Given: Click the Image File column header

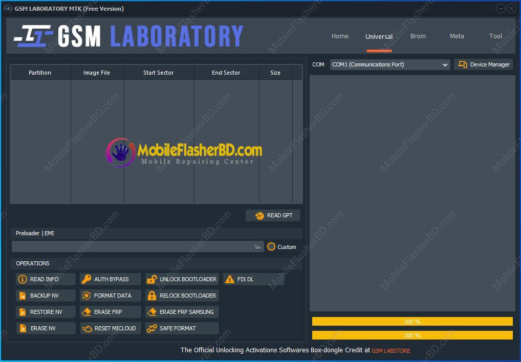Looking at the screenshot, I should 97,72.
